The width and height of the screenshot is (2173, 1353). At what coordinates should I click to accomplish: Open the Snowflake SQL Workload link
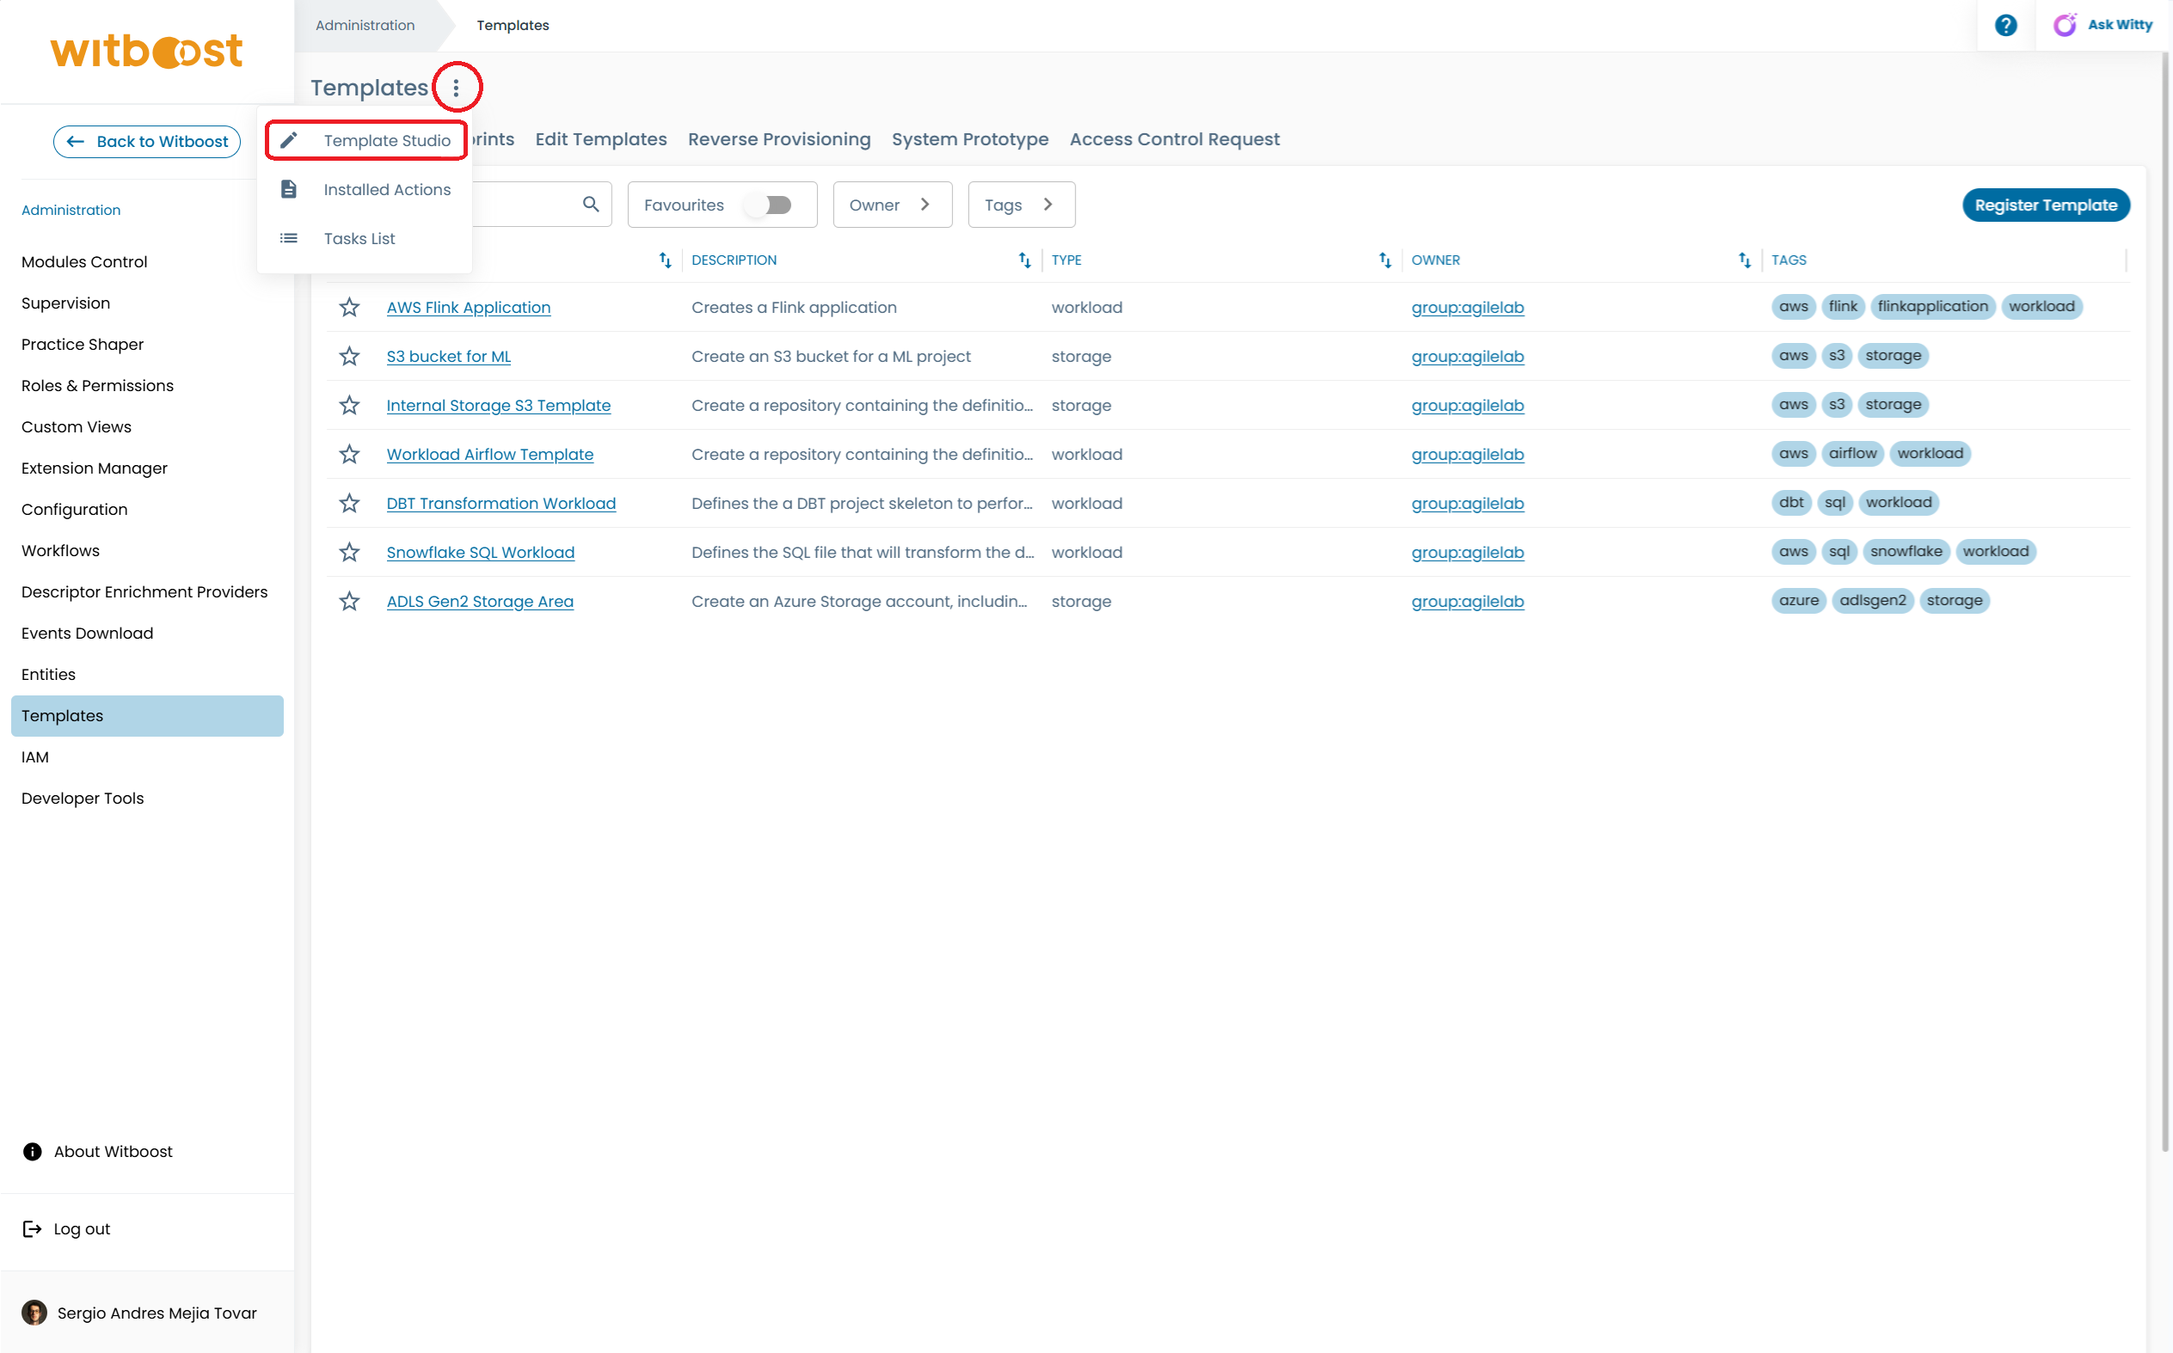click(x=481, y=553)
